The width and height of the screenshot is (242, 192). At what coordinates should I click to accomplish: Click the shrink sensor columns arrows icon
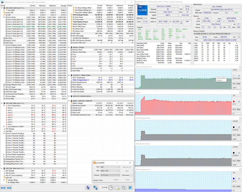[x=9, y=188]
